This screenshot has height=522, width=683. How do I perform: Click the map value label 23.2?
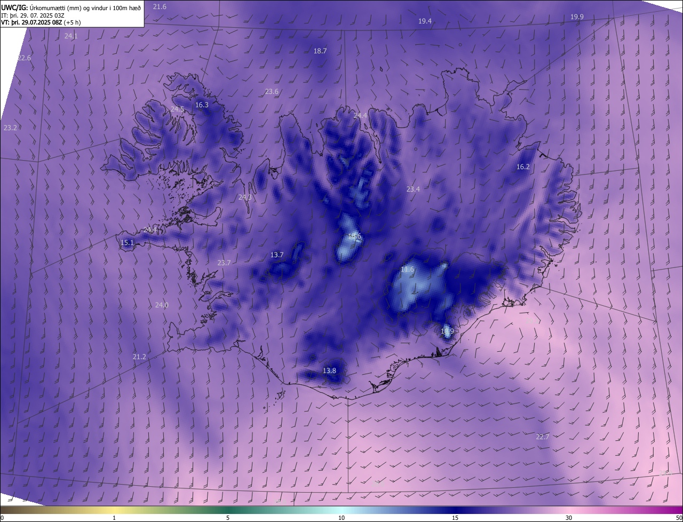[x=10, y=128]
